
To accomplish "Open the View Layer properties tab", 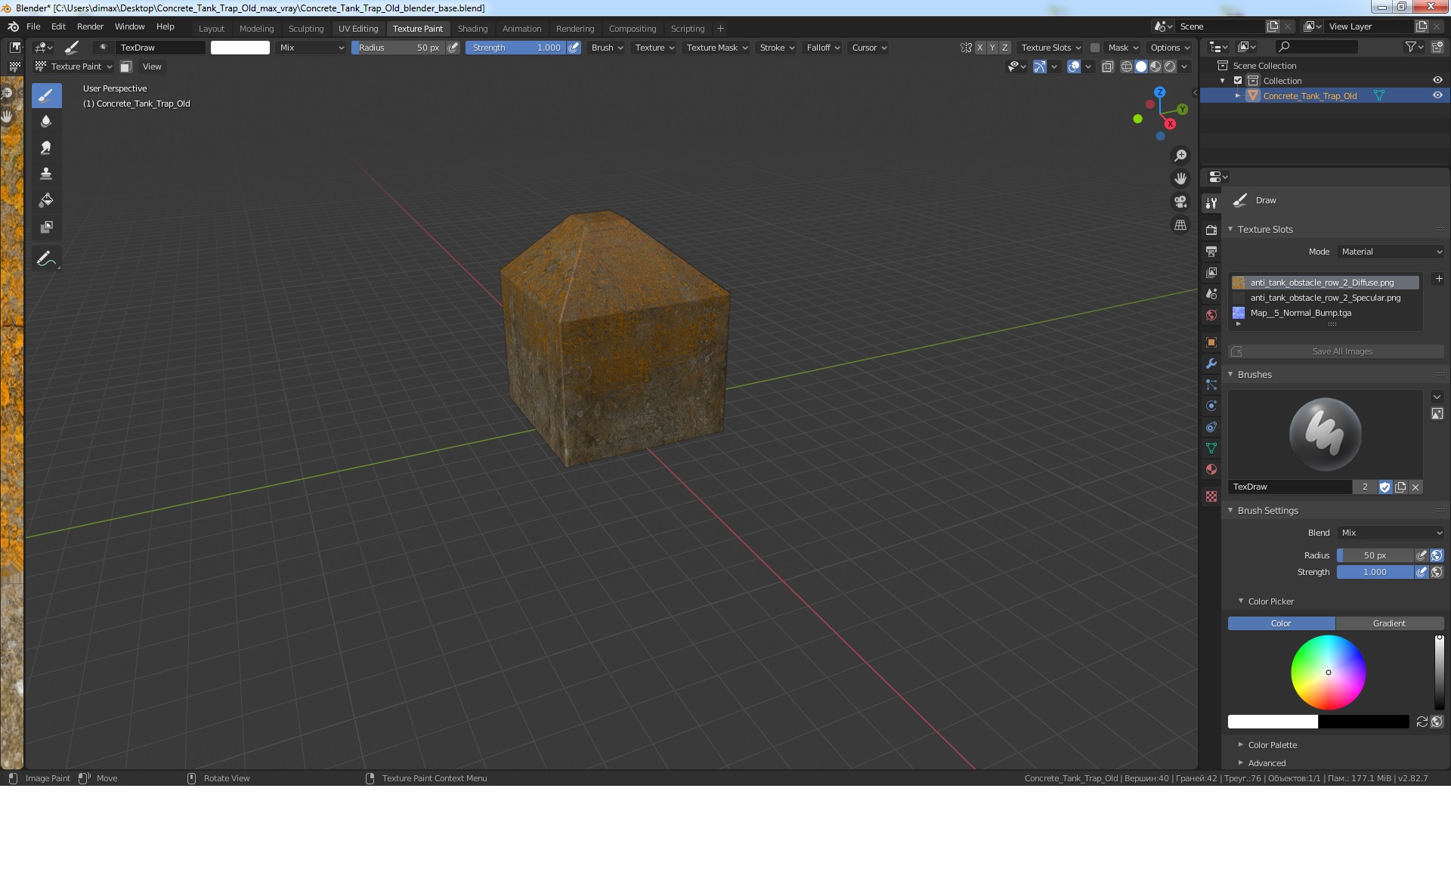I will (1211, 272).
